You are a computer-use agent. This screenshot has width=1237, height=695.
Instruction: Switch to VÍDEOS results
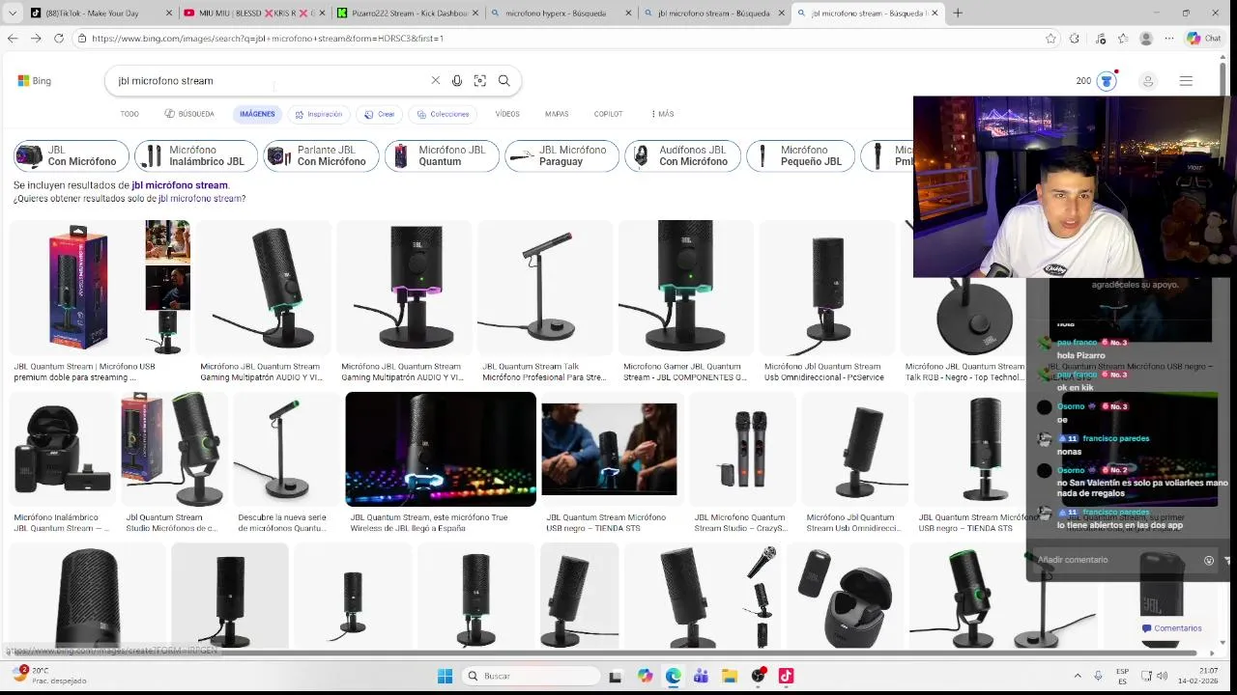[507, 114]
